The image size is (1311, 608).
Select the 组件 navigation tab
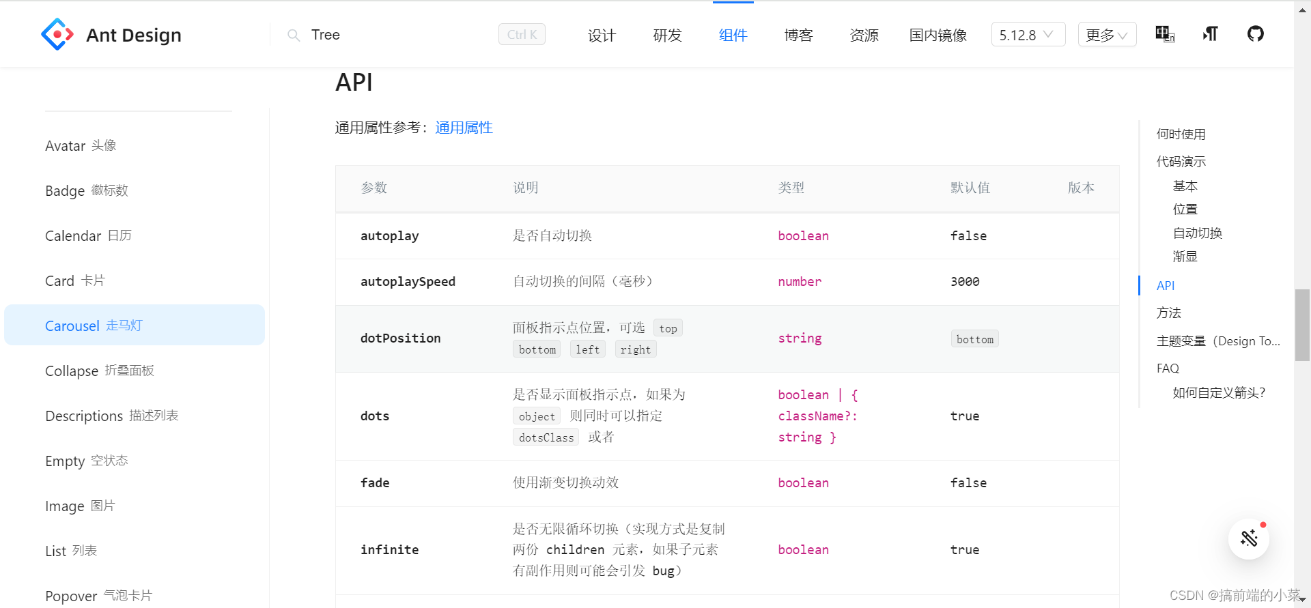pos(733,35)
